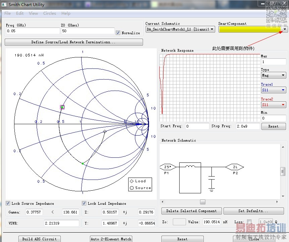
Task: Uncheck Lock Source Impedance
Action: (8, 203)
